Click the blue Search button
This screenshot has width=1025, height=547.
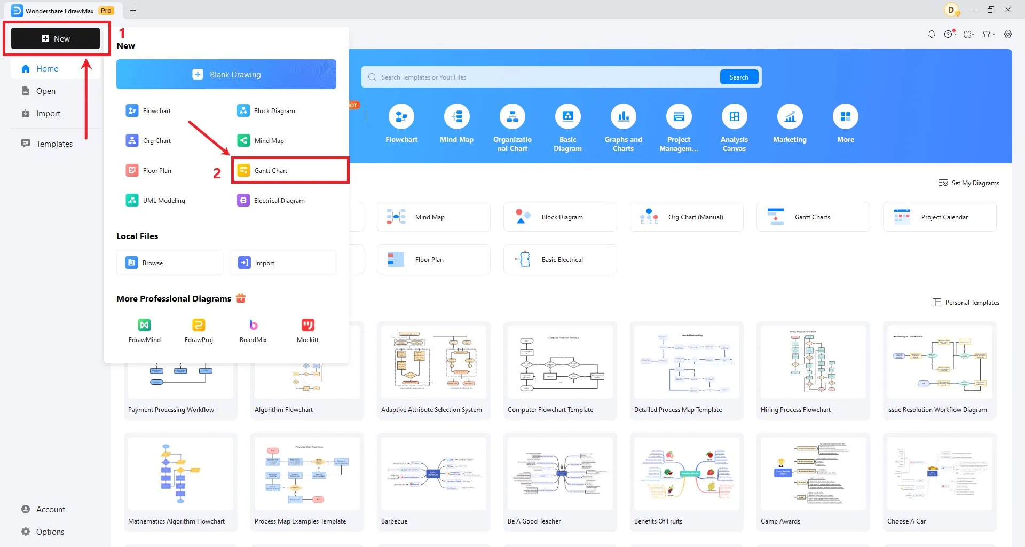[x=739, y=76]
